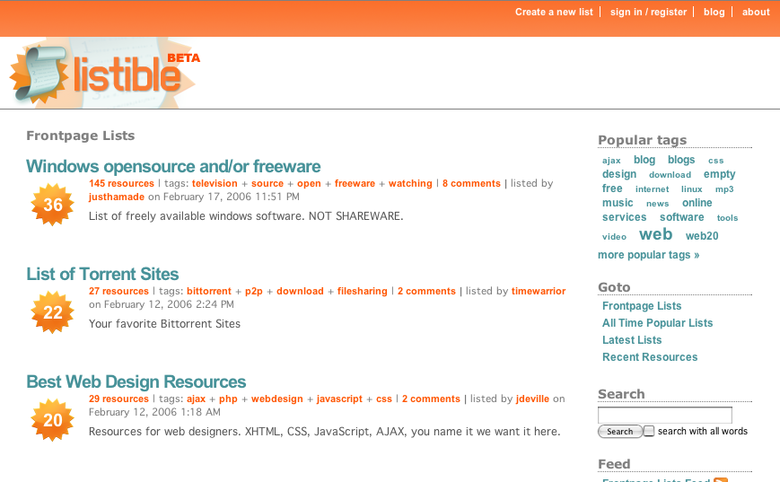View the 29 resources link

118,399
